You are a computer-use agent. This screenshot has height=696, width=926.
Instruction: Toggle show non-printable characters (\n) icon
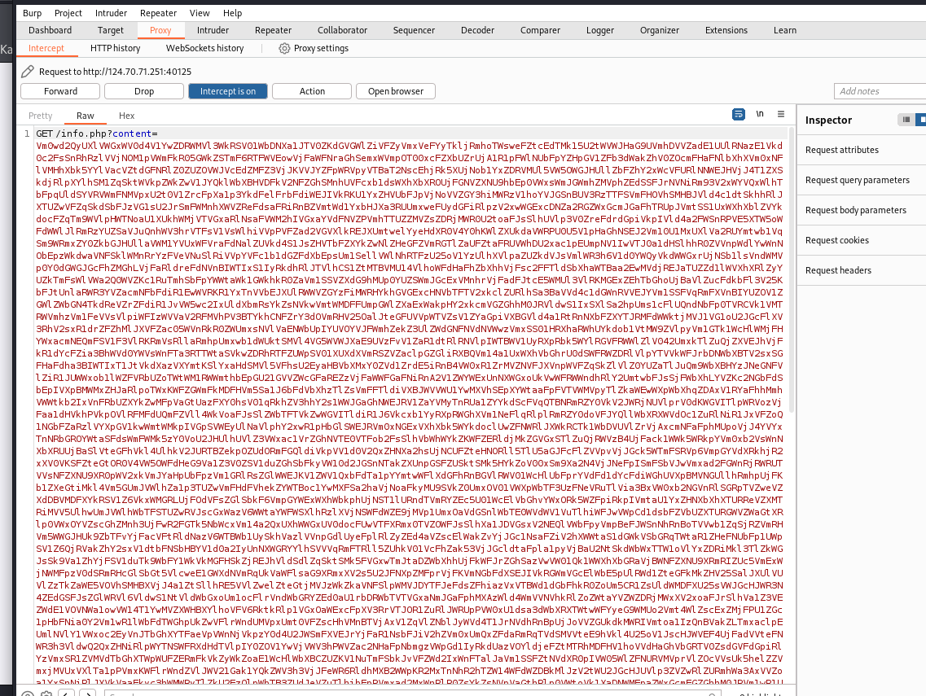(x=760, y=114)
